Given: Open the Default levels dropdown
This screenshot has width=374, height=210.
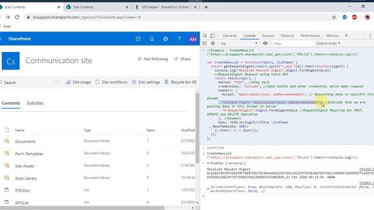Looking at the screenshot, I should (328, 43).
